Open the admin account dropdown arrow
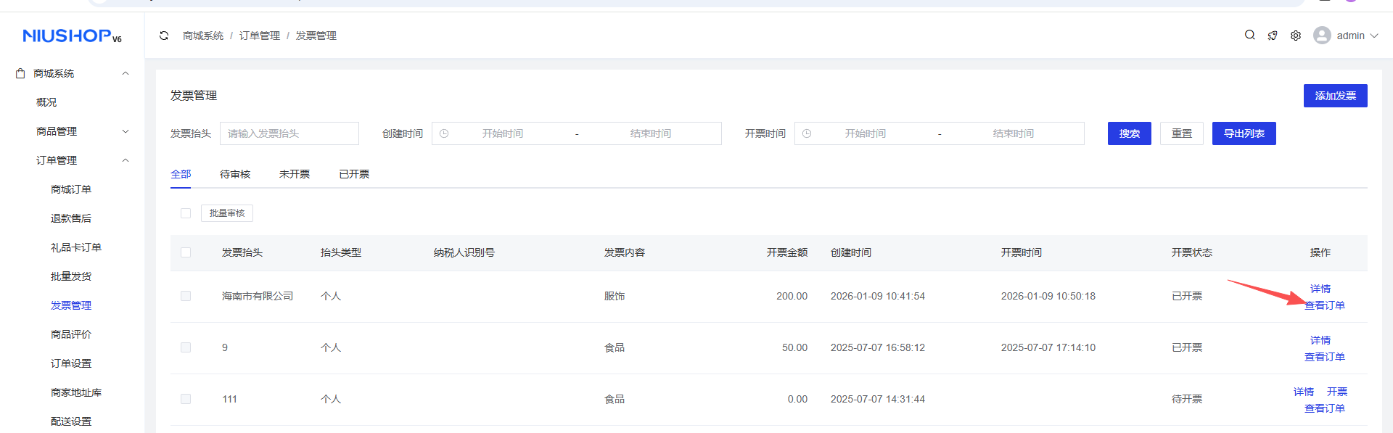 point(1374,36)
